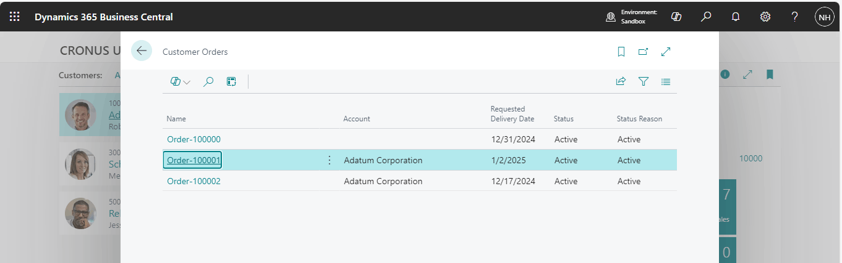Click the back arrow on Customer Orders

pyautogui.click(x=142, y=51)
